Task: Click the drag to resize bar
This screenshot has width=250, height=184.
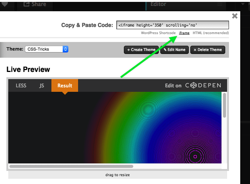Action: point(117,175)
